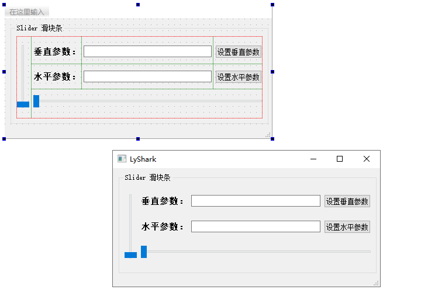Focus the 水平参数 input in LyShark window
The height and width of the screenshot is (293, 421).
click(x=256, y=226)
